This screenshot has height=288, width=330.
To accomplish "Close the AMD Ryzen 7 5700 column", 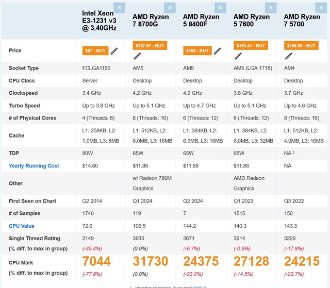I will 321,8.
